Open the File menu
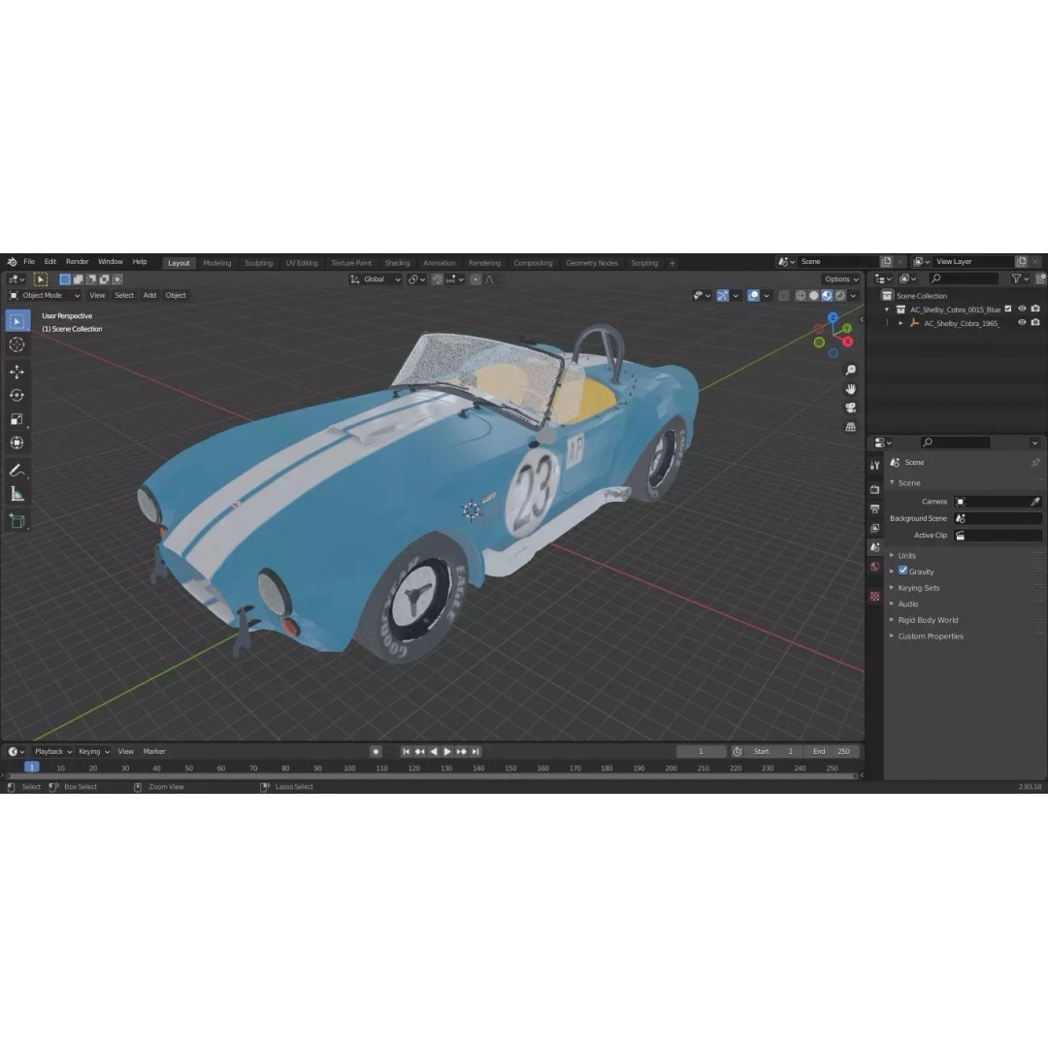Image resolution: width=1048 pixels, height=1048 pixels. [x=29, y=262]
